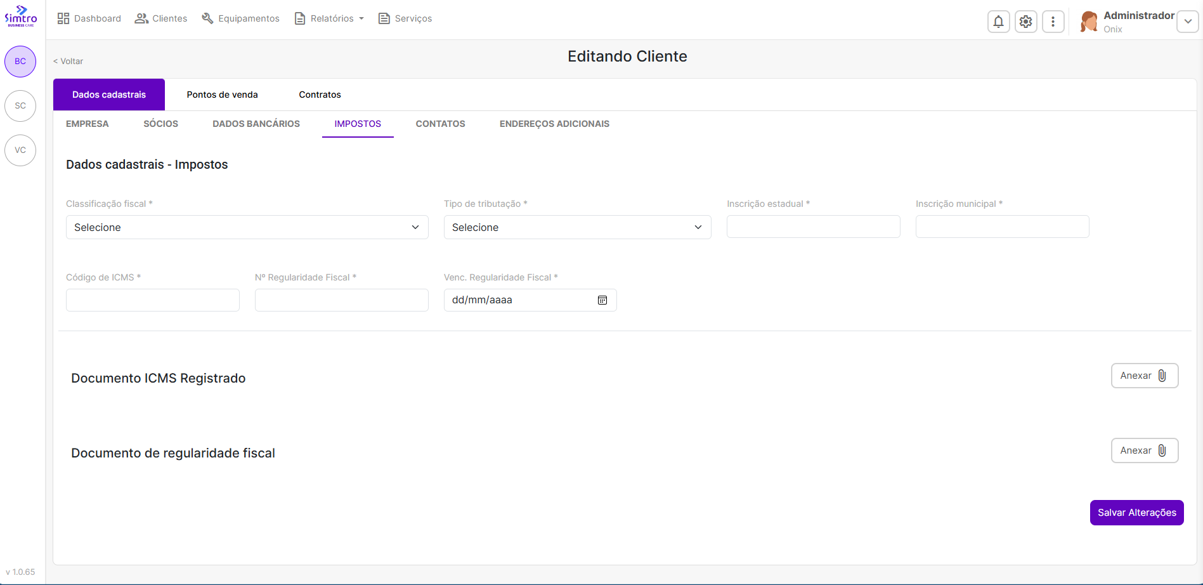This screenshot has height=585, width=1203.
Task: Open the Relatórios menu dropdown
Action: [x=330, y=18]
